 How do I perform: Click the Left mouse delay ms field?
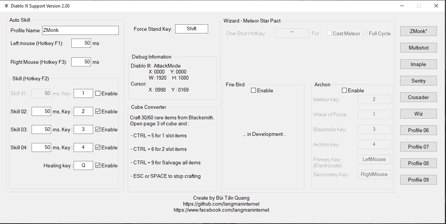pos(81,43)
